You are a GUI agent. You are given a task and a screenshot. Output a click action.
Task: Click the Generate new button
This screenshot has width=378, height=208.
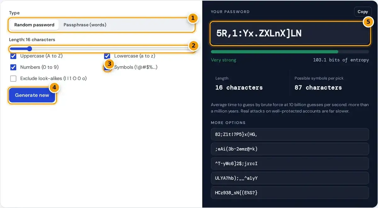[32, 95]
